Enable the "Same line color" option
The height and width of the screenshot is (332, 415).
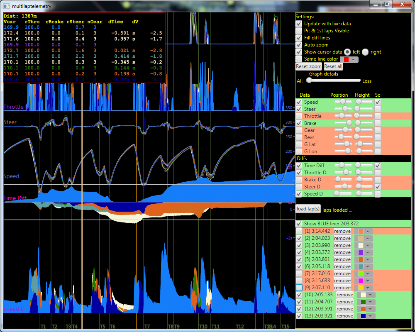pyautogui.click(x=298, y=59)
